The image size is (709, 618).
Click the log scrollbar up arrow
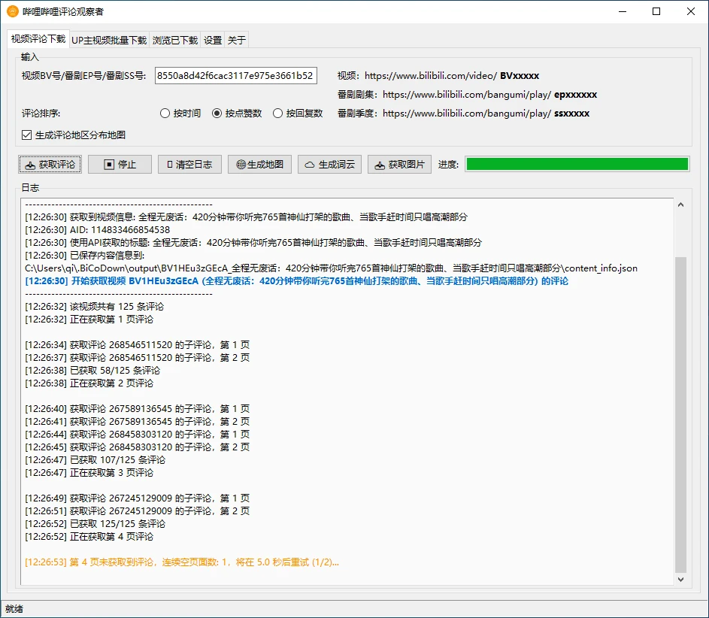681,205
